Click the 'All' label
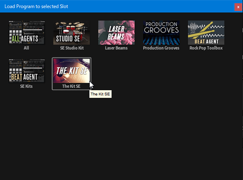The width and height of the screenshot is (243, 180). click(26, 48)
